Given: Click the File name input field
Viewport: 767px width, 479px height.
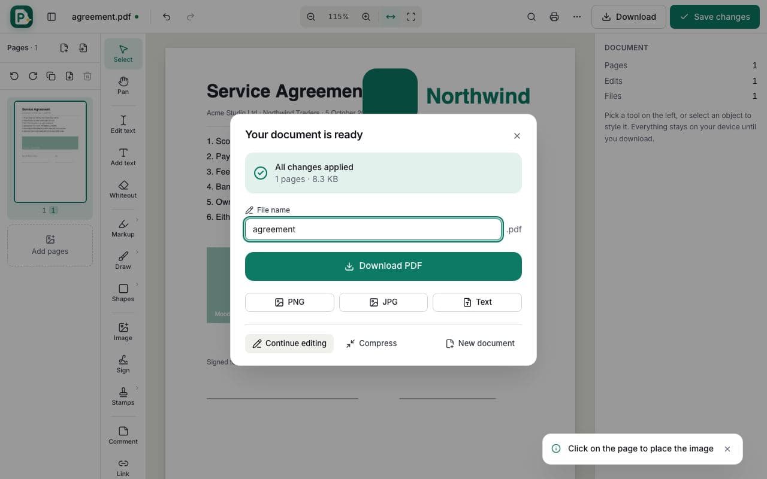Looking at the screenshot, I should pyautogui.click(x=373, y=229).
